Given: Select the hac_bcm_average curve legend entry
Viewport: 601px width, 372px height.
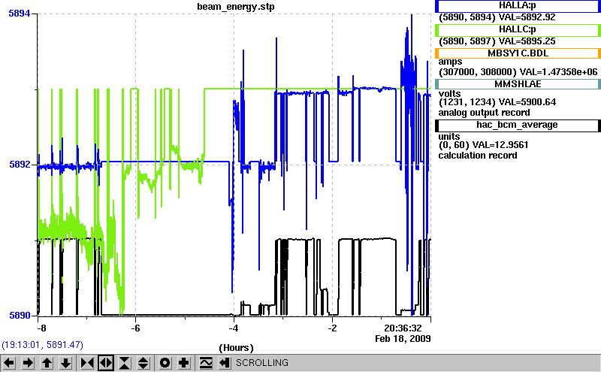Looking at the screenshot, I should click(518, 126).
